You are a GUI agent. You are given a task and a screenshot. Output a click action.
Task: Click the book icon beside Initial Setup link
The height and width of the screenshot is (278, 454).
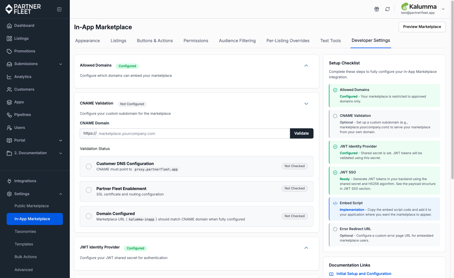[331, 274]
